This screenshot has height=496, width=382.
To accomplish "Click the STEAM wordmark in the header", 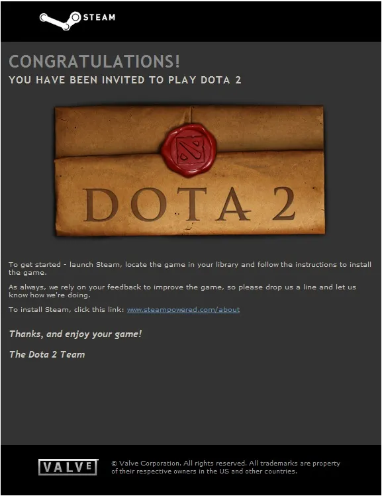I will point(99,17).
